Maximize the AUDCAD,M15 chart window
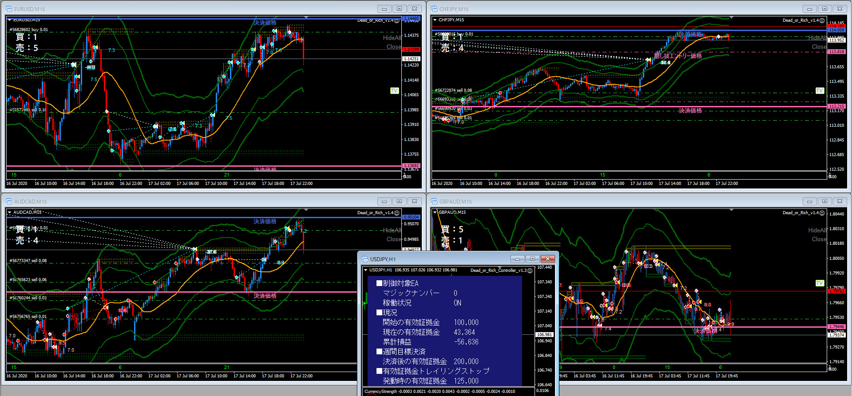852x396 pixels. point(400,201)
